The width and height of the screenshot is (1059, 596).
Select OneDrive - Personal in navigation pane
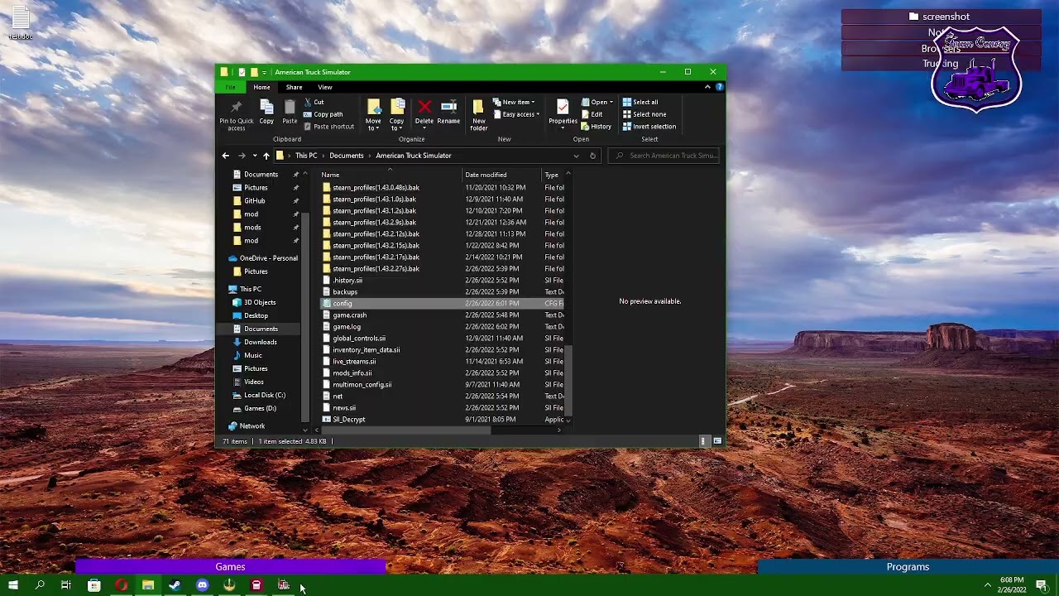pyautogui.click(x=268, y=258)
